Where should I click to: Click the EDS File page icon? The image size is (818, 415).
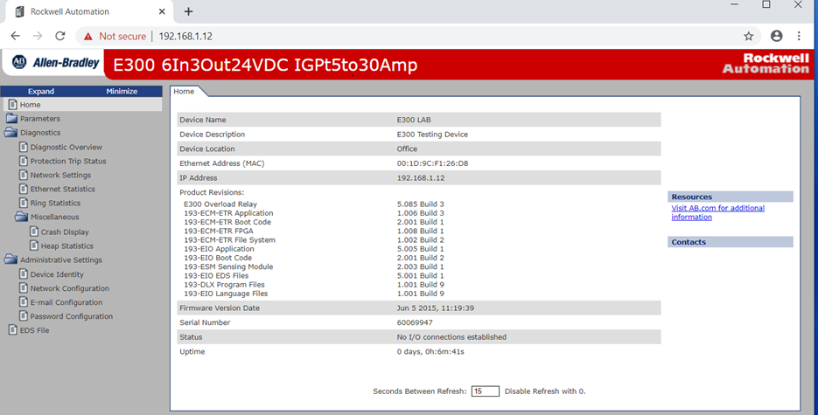tap(13, 330)
